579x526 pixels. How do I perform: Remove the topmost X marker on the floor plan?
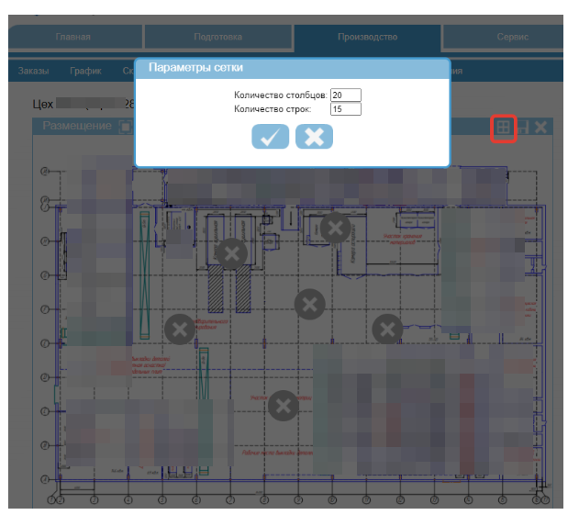(336, 226)
